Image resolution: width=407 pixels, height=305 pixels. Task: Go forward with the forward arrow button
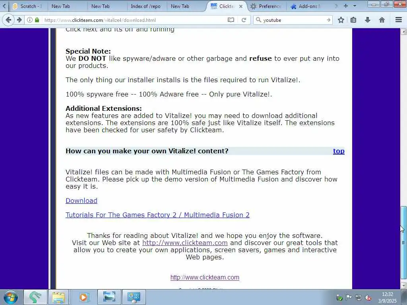tap(19, 20)
